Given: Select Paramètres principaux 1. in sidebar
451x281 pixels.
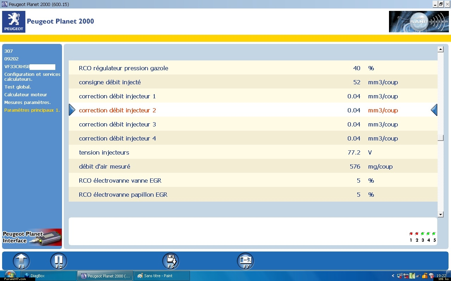Looking at the screenshot, I should [32, 110].
